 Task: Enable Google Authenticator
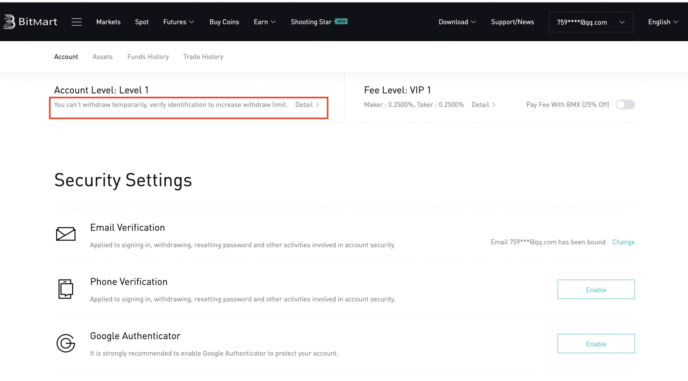coord(596,344)
